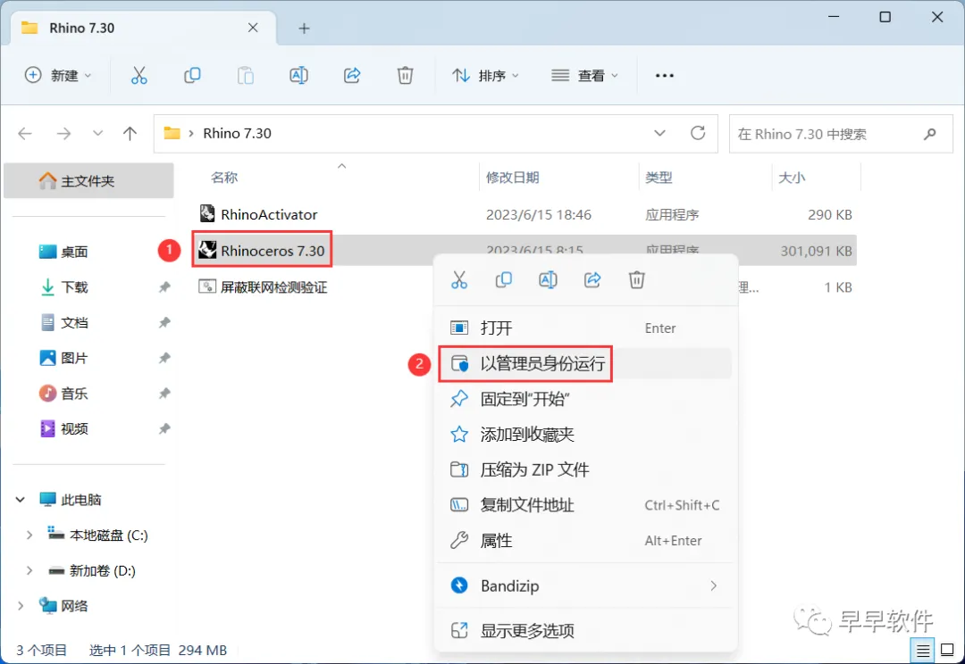This screenshot has height=664, width=965.
Task: Expand 新加卷 (D:) in the tree
Action: click(29, 570)
